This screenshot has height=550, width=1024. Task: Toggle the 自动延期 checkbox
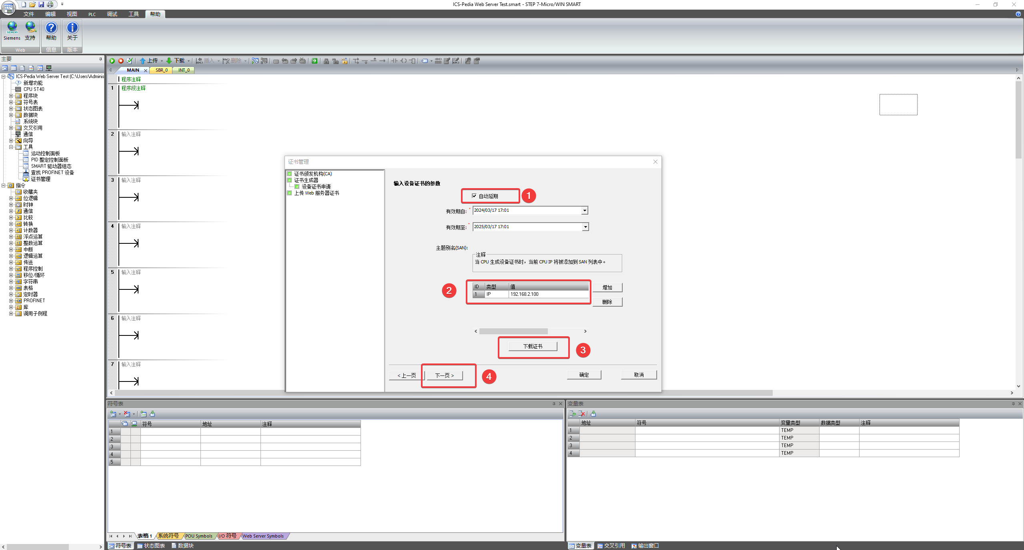[474, 196]
